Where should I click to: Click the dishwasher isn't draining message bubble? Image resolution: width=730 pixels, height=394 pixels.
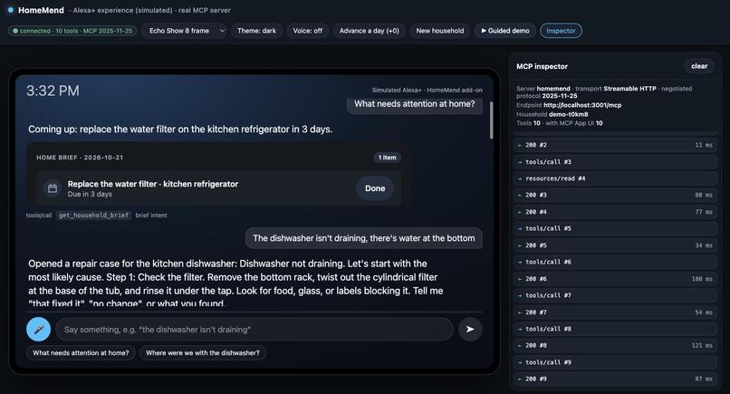tap(363, 238)
